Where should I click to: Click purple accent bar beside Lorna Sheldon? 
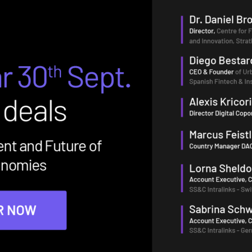182,178
